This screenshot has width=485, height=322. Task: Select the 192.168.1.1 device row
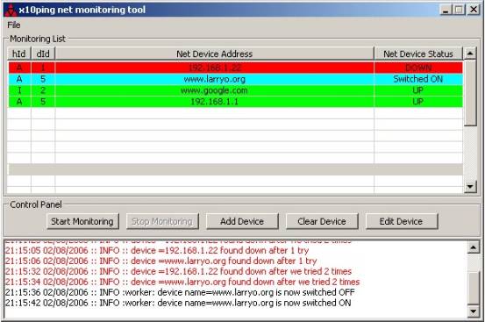pyautogui.click(x=235, y=102)
